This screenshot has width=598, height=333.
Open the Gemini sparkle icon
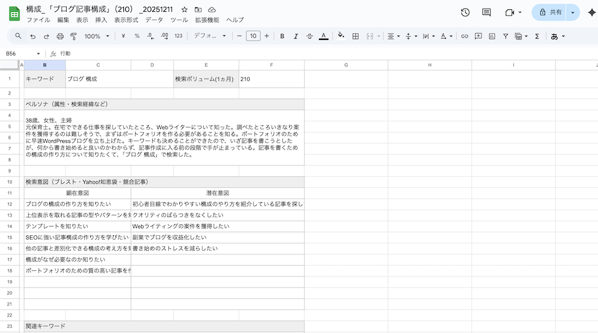pyautogui.click(x=592, y=12)
